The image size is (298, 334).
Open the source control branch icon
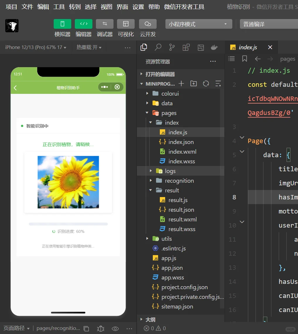172,47
